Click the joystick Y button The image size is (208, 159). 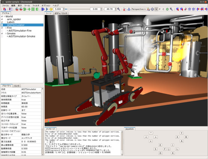pos(181,133)
